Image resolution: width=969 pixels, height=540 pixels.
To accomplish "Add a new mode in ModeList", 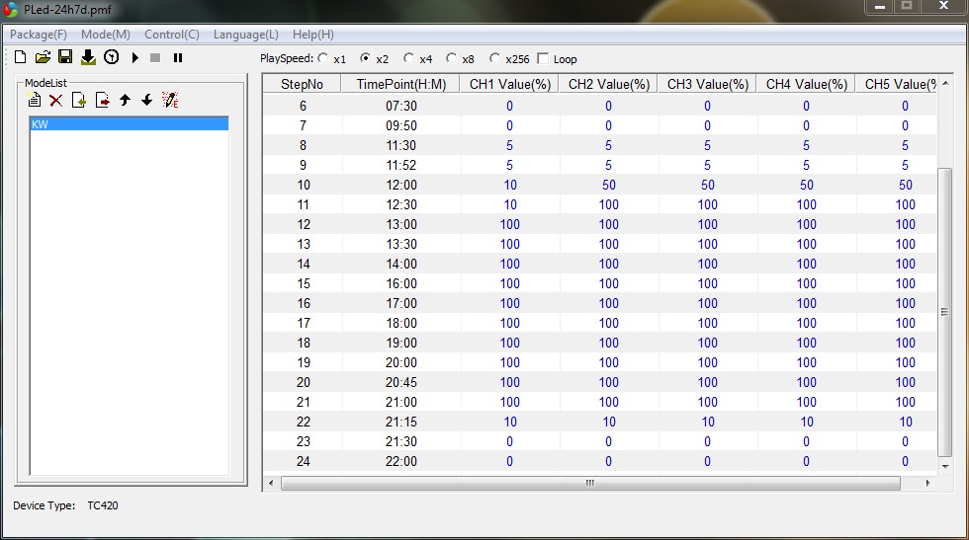I will pos(35,100).
